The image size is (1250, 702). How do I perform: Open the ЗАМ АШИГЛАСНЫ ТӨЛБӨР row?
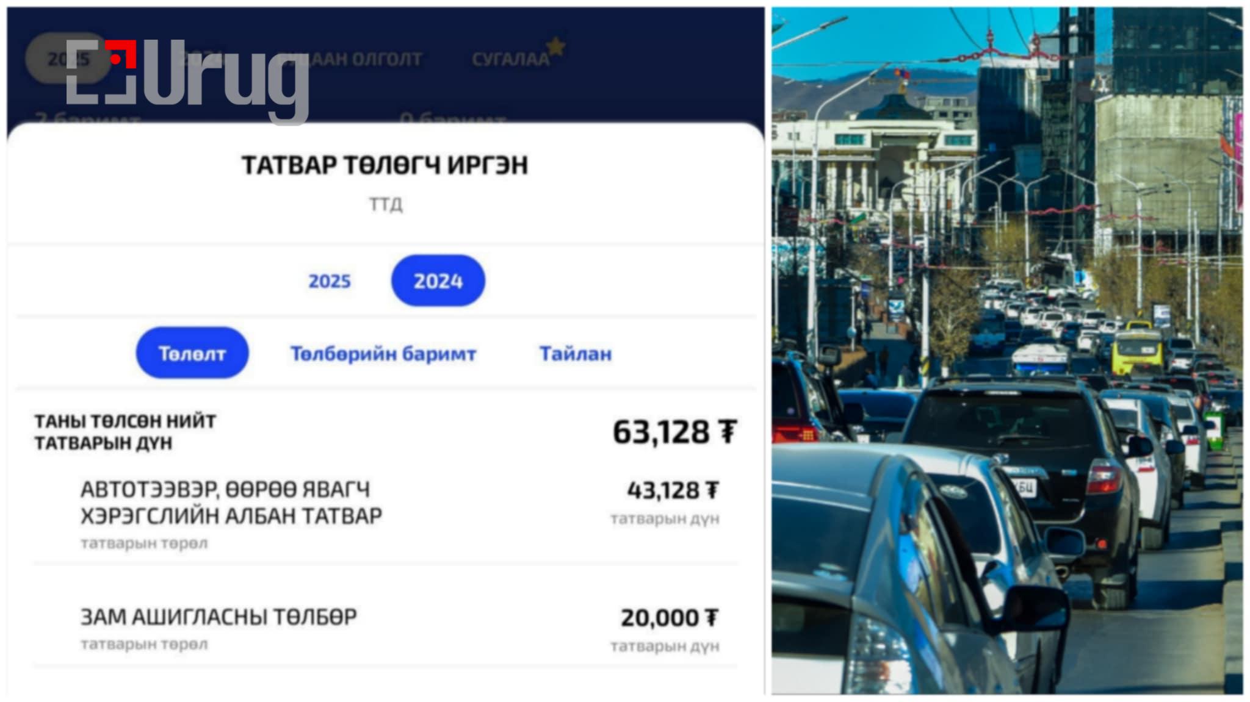click(386, 628)
